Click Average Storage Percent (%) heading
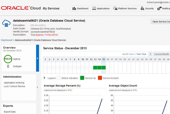The width and height of the screenshot is (170, 114). pos(62,86)
